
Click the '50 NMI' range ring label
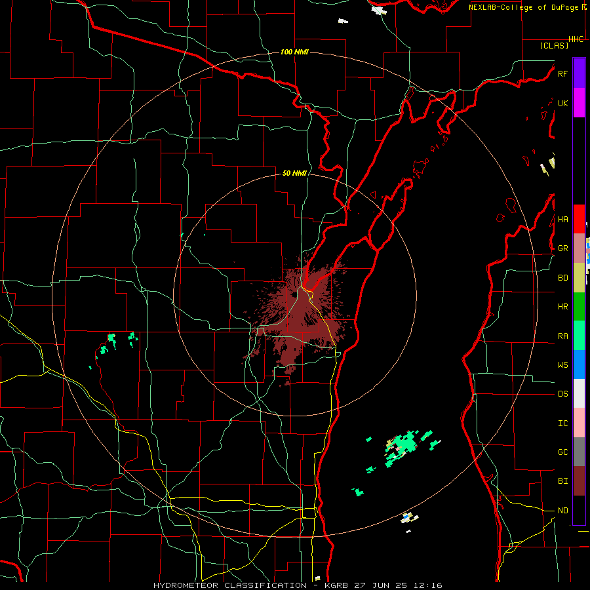294,173
